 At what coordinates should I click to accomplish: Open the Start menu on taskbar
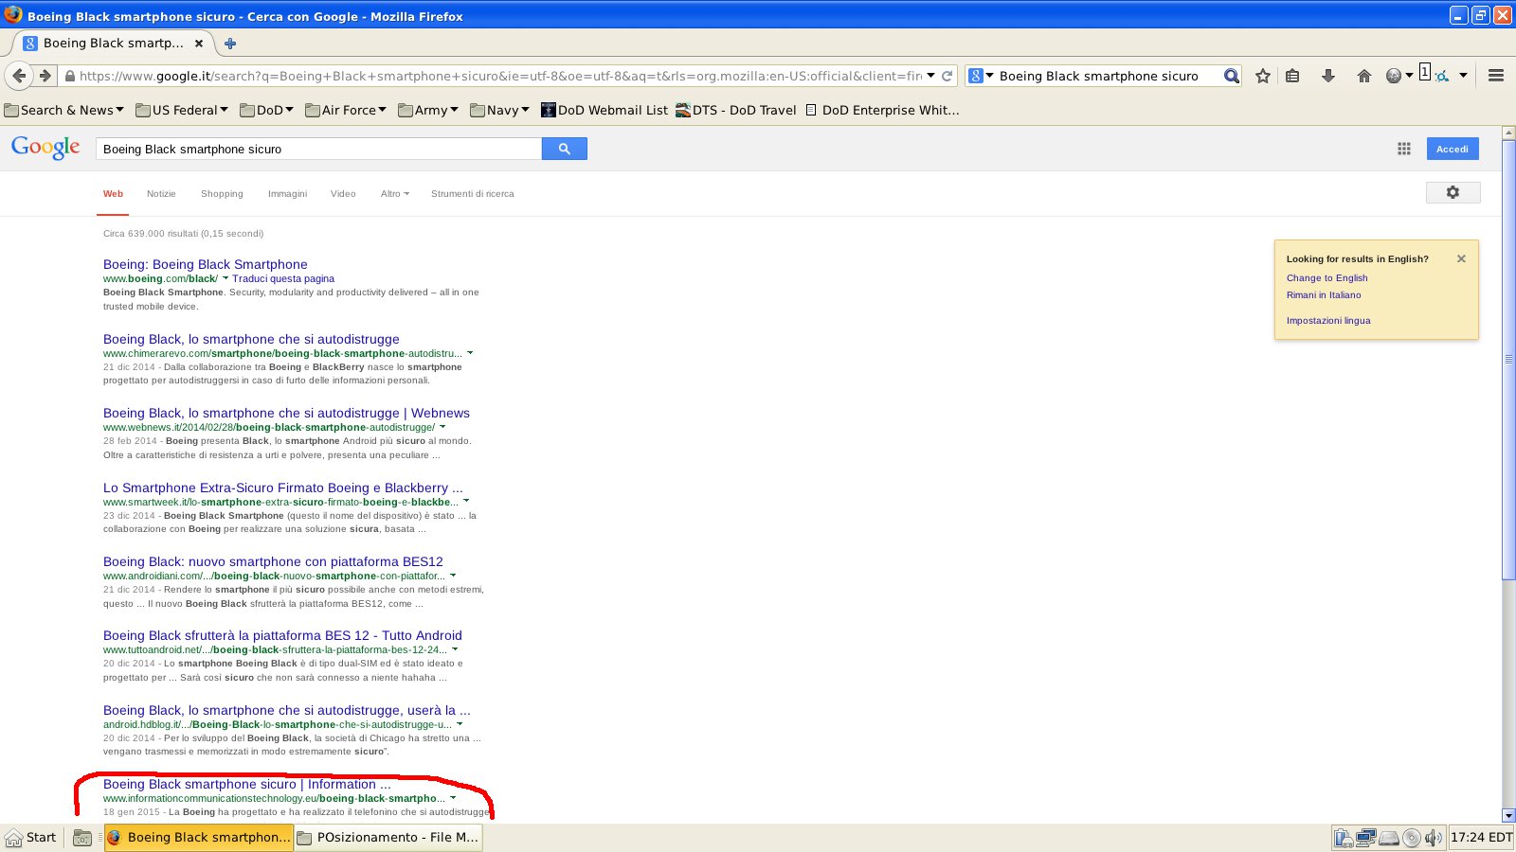(x=31, y=837)
